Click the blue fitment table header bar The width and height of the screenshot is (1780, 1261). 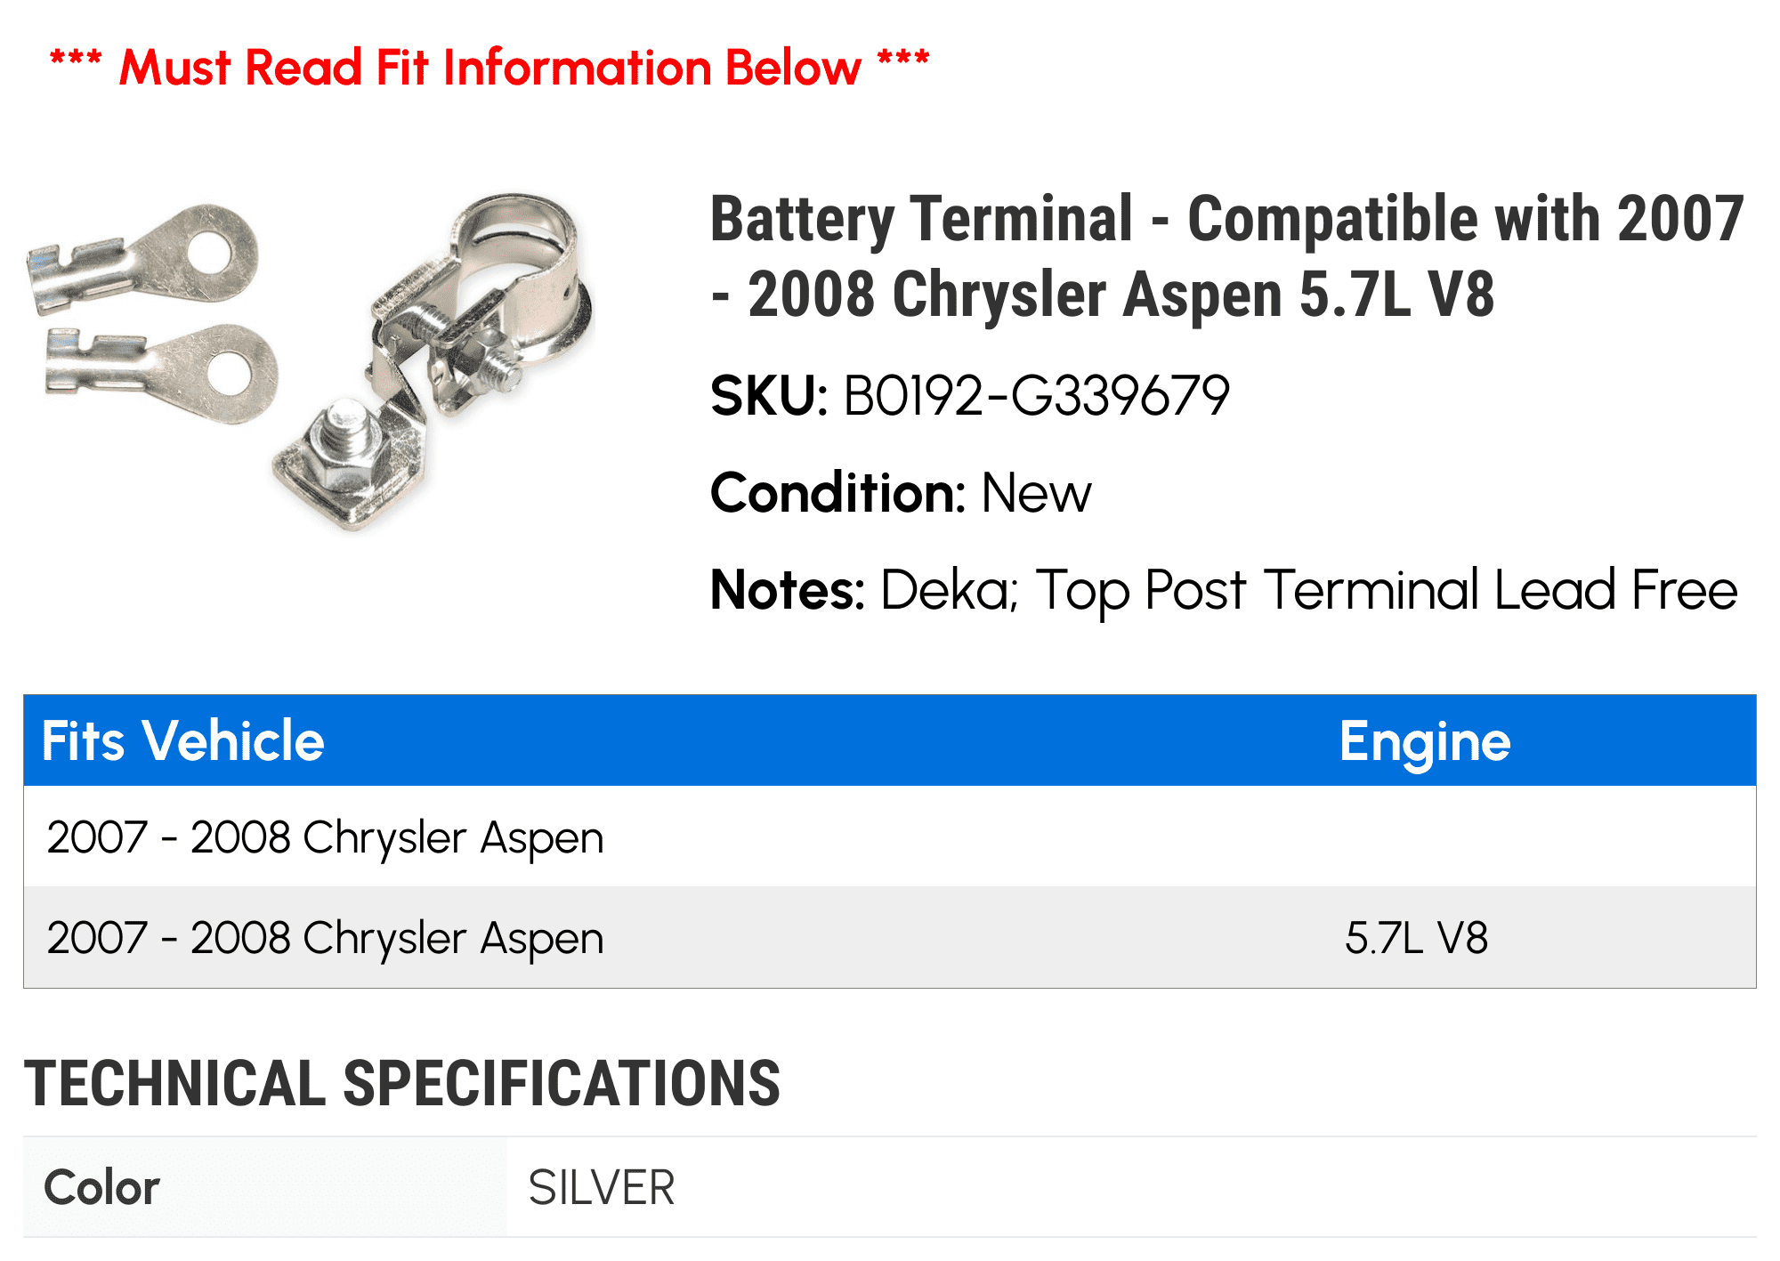(x=890, y=740)
